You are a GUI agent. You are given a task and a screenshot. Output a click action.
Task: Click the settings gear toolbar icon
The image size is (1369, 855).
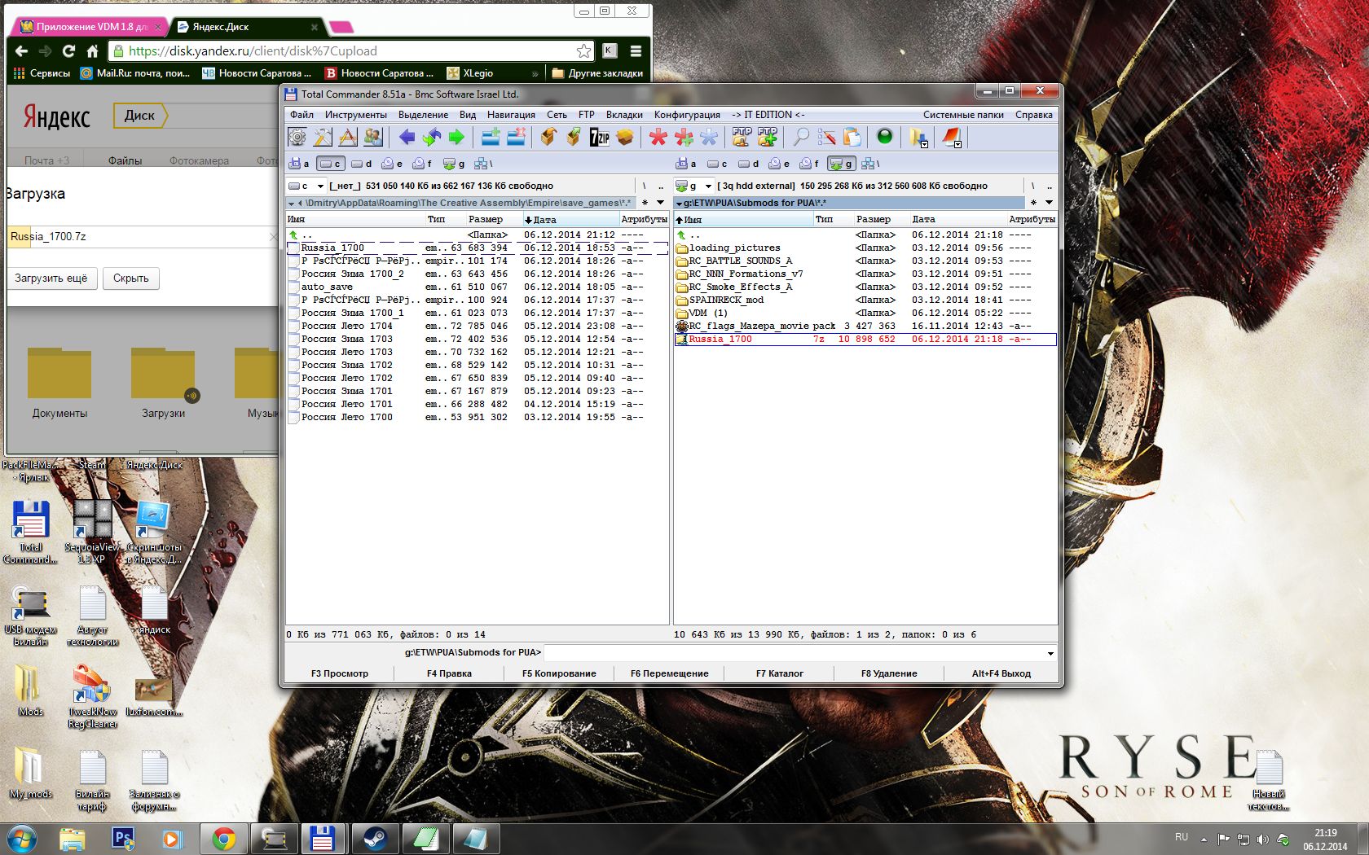point(297,138)
